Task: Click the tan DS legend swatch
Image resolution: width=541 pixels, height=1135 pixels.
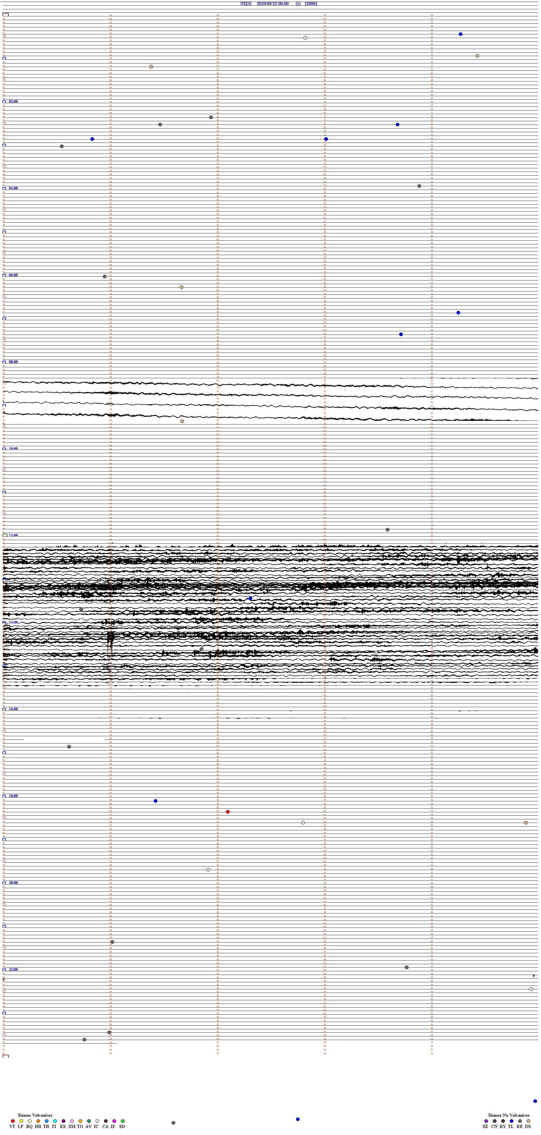Action: (x=528, y=1121)
